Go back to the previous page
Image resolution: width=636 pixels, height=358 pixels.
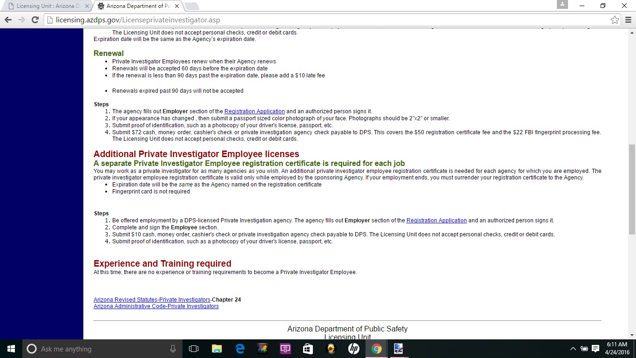click(8, 20)
